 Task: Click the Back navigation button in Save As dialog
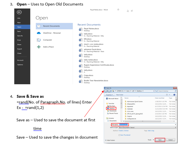click(x=106, y=91)
